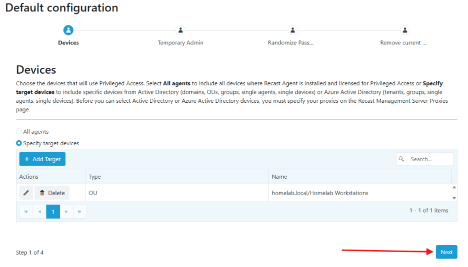Click the Randomize Password step icon
This screenshot has height=267, width=468.
pos(293,30)
